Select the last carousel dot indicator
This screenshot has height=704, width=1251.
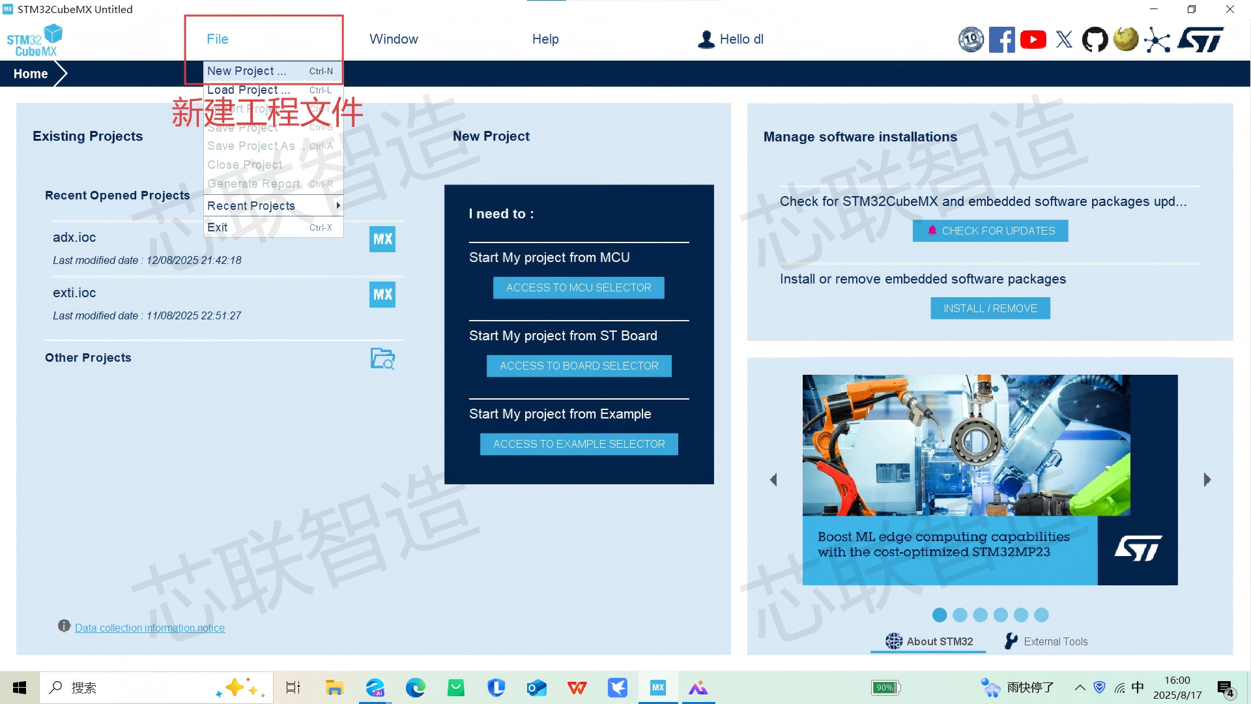pos(1041,615)
